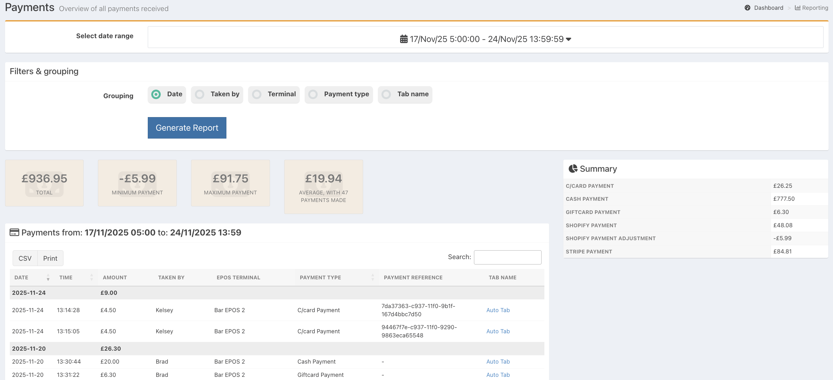Click the Generate Report button

click(x=187, y=128)
